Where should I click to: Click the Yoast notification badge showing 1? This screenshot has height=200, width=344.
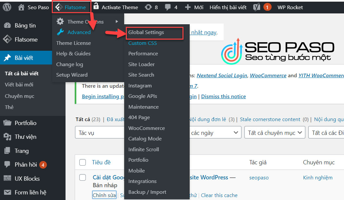coord(267,7)
